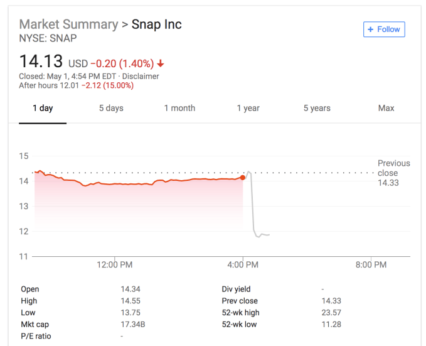This screenshot has height=346, width=426.
Task: Click the Follow button
Action: 384,30
